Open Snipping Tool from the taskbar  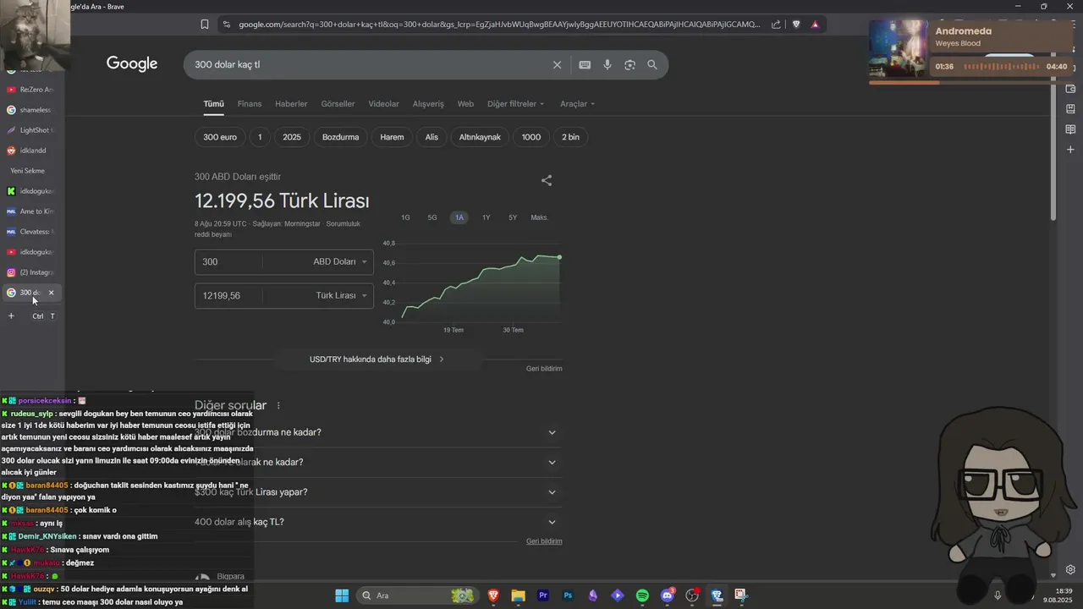click(741, 595)
